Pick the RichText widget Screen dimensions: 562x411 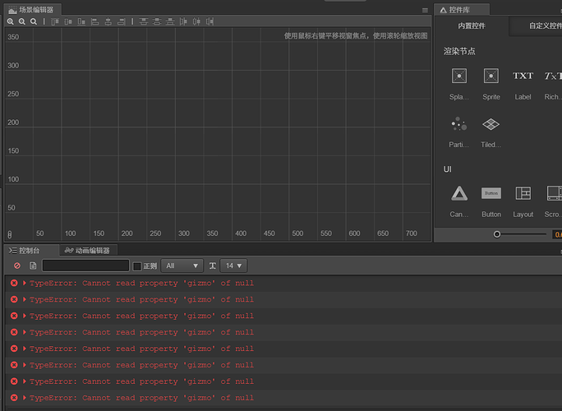[553, 84]
